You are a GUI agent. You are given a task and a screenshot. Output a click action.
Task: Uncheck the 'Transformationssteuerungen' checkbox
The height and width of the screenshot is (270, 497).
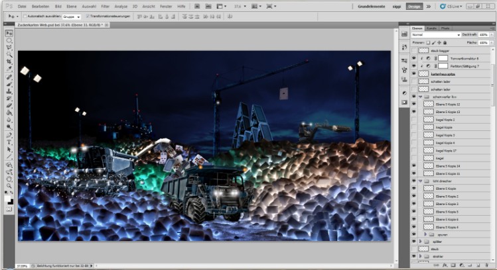(88, 16)
